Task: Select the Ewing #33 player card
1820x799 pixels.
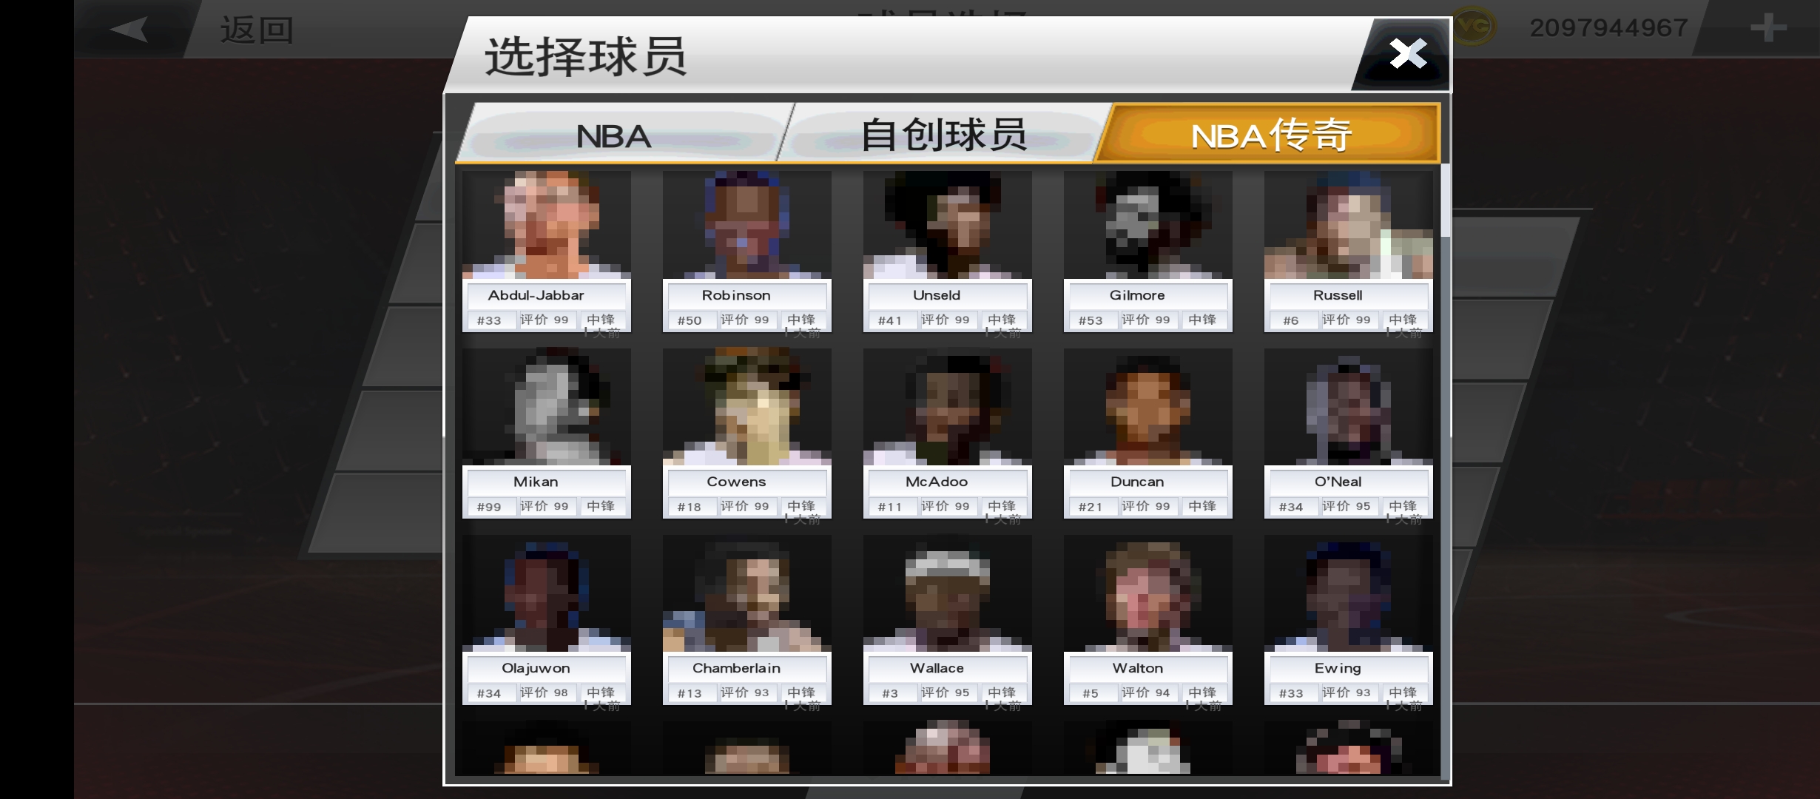Action: tap(1348, 620)
